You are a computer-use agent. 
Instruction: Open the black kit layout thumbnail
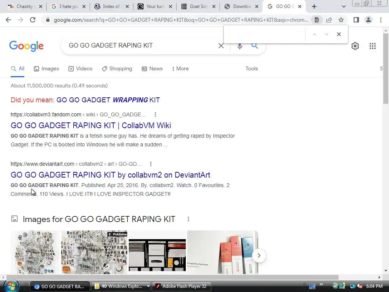tap(157, 255)
